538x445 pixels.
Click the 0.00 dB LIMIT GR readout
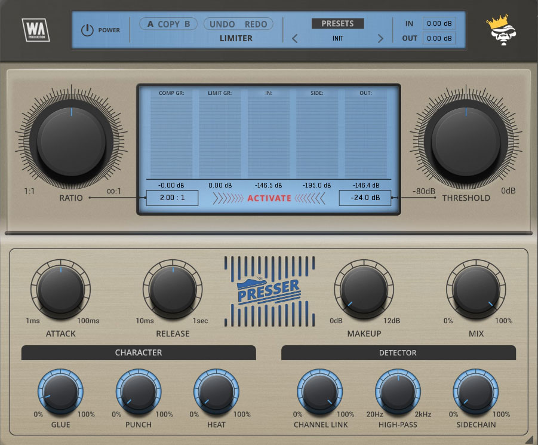[x=220, y=185]
